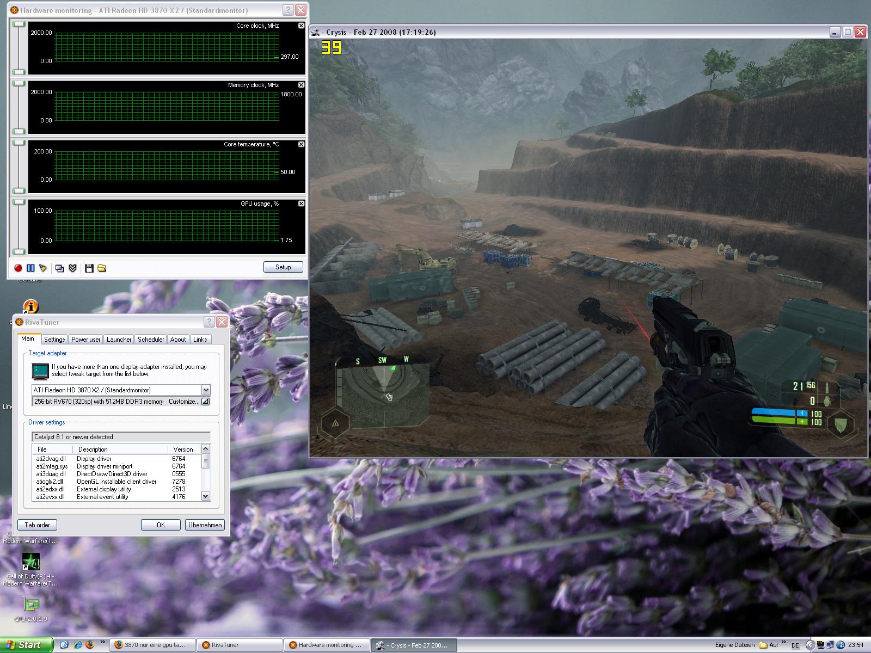The width and height of the screenshot is (871, 653).
Task: Select the ati2mtag.sys driver row
Action: (x=116, y=466)
